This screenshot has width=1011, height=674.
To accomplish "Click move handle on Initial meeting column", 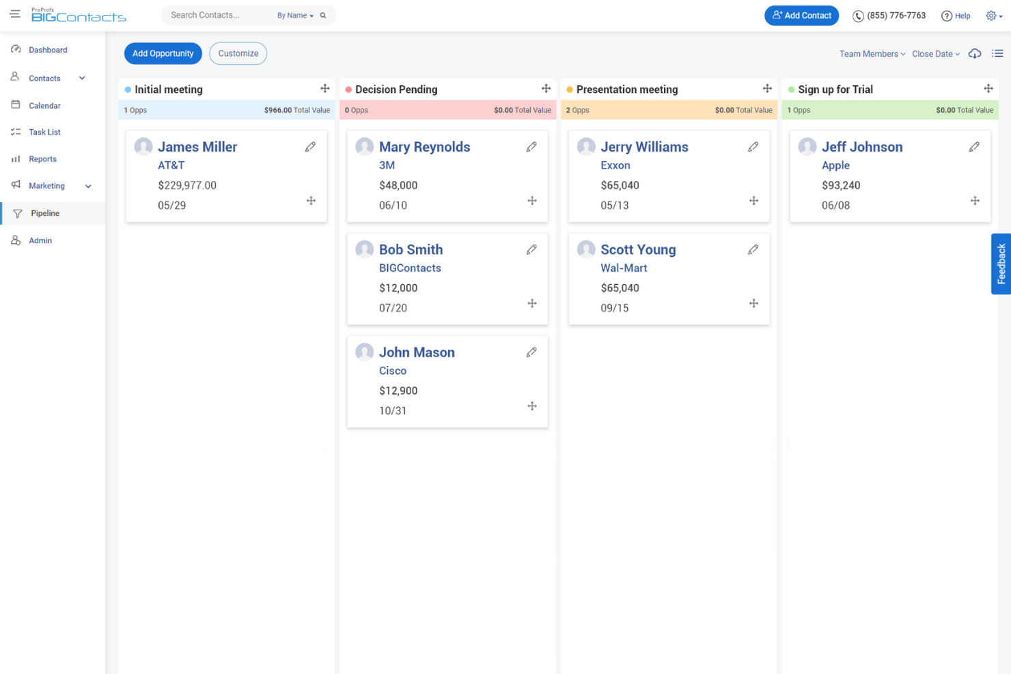I will tap(325, 89).
